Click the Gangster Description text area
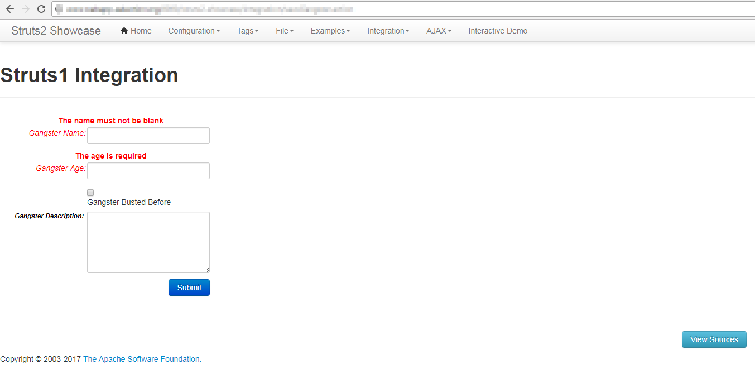Viewport: 755px width, 378px height. coord(148,242)
